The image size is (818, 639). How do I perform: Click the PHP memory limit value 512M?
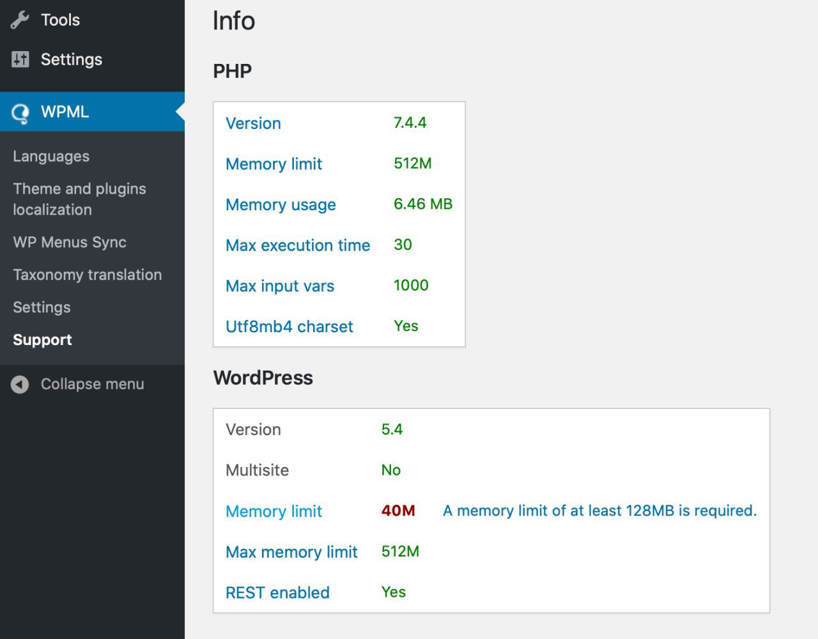412,164
